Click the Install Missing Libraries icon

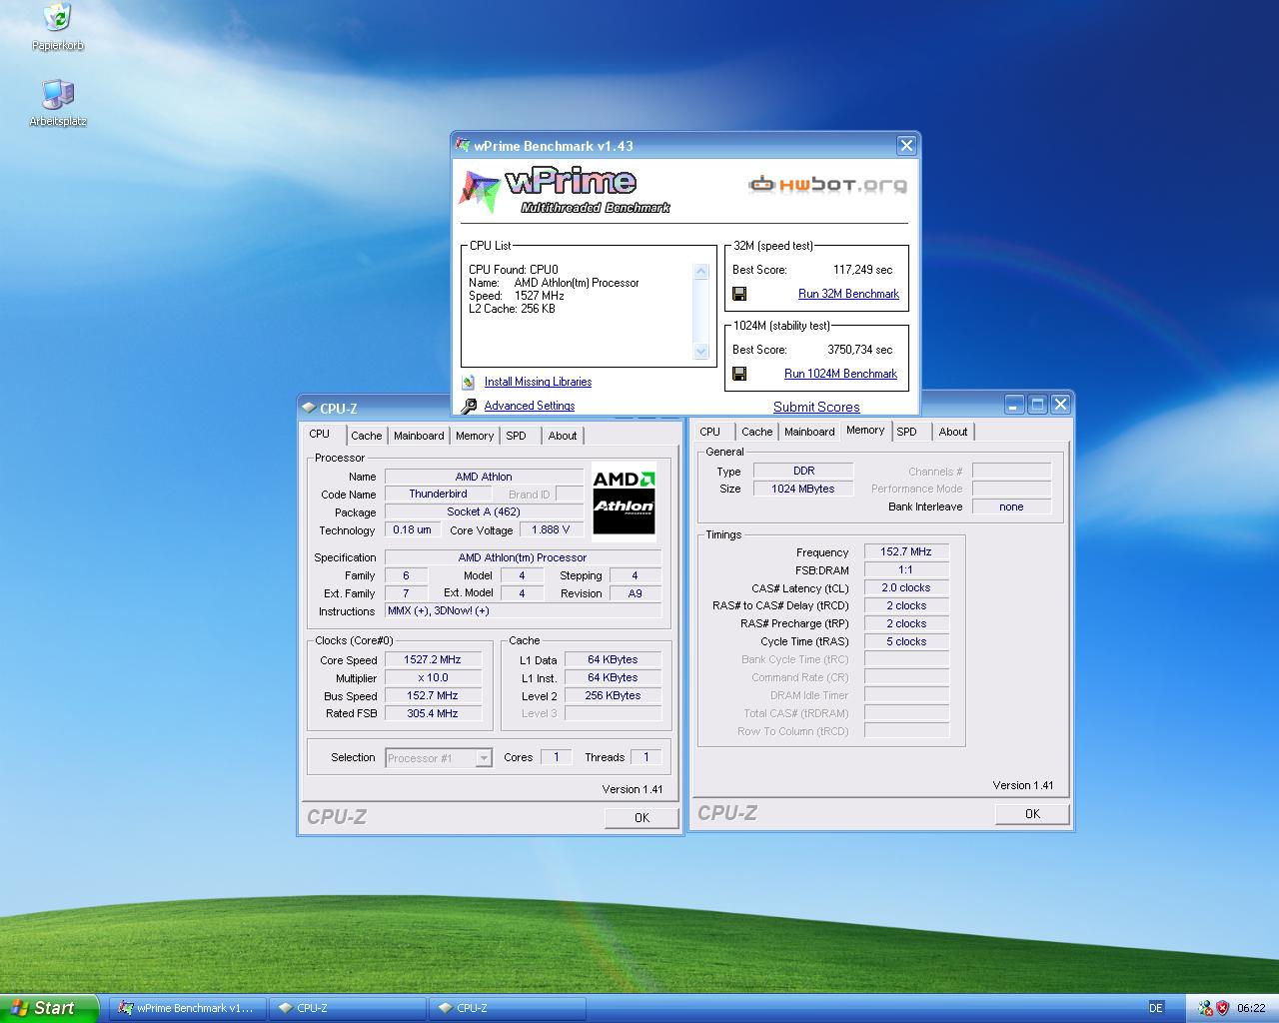pyautogui.click(x=468, y=382)
